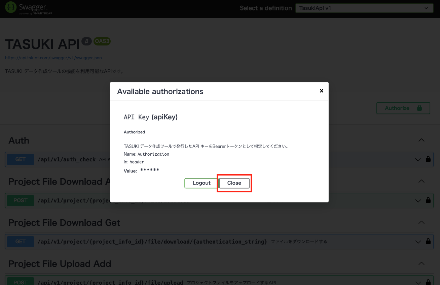Click lock icon on file/download row

[x=428, y=241]
